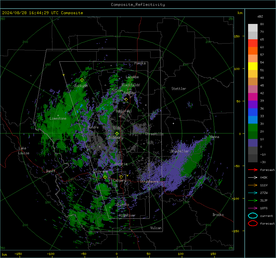
Task: Click the Sylvan label on map
Action: tap(117, 90)
